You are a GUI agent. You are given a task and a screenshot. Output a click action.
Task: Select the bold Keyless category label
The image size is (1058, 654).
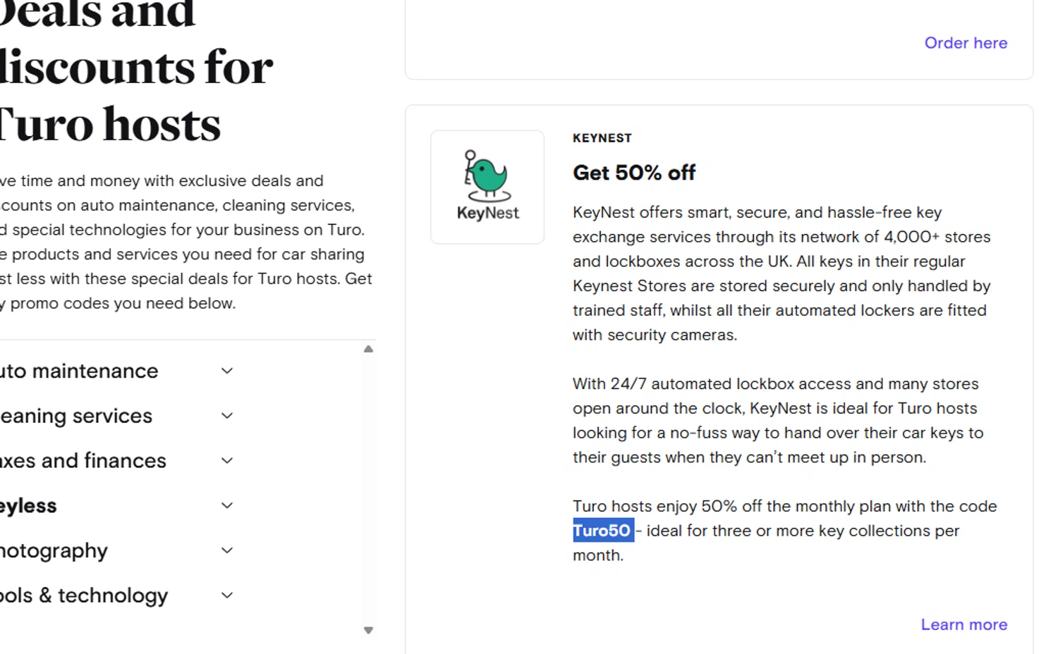(28, 506)
